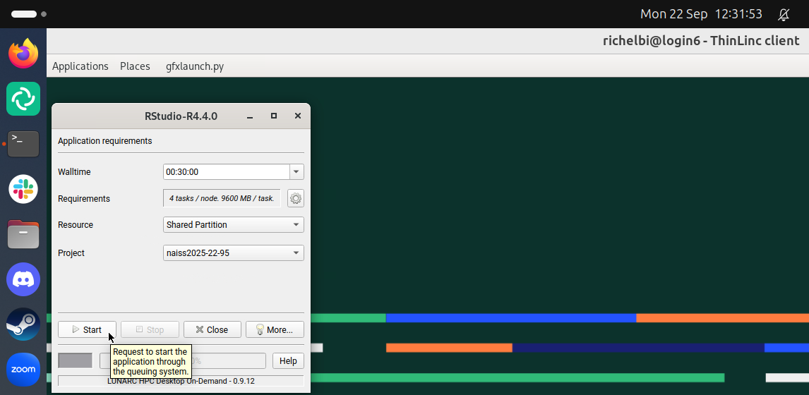
Task: Click into the Walltime 00:30:00 field
Action: point(226,172)
